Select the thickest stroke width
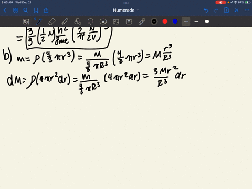The image size is (252, 189). click(207, 22)
